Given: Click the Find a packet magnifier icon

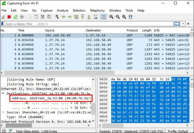Looking at the screenshot, I should (57, 17).
